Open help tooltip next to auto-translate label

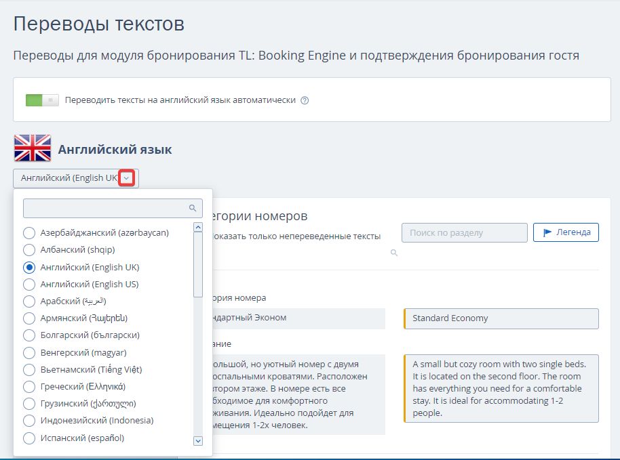tap(305, 100)
